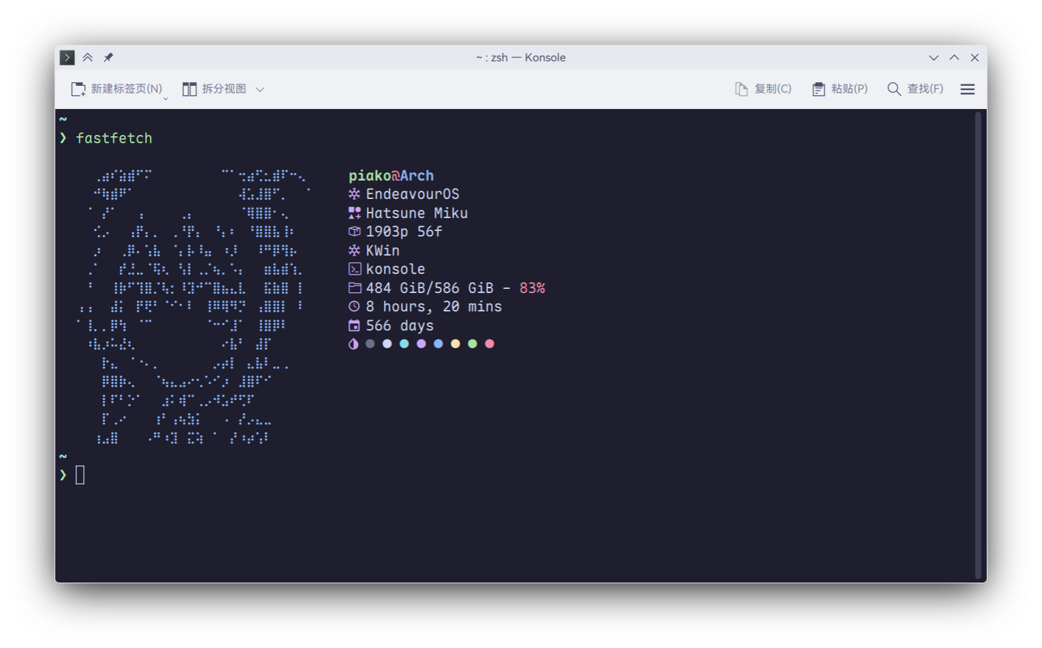Open the Konsole window menu icon
Image resolution: width=1042 pixels, height=648 pixels.
point(67,57)
